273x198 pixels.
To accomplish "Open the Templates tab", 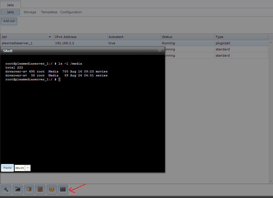I will tap(49, 12).
